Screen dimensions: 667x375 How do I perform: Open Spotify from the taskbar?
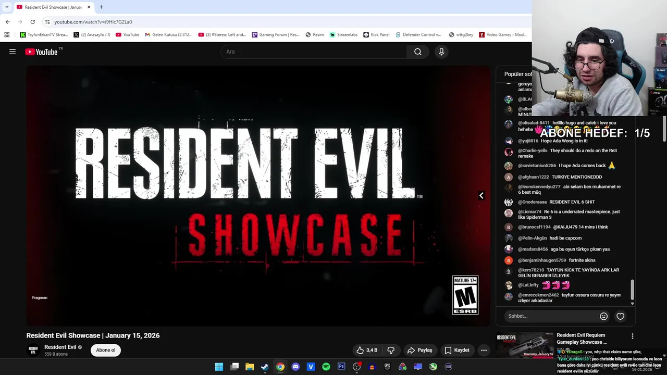pos(326,367)
